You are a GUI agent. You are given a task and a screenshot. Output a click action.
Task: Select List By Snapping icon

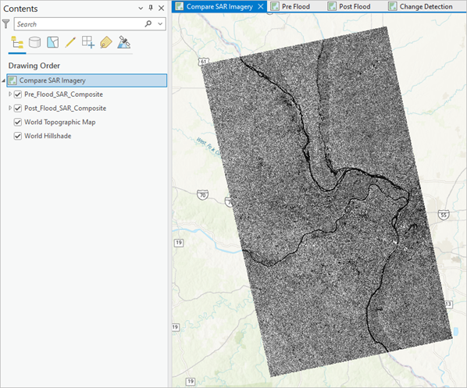(x=88, y=42)
